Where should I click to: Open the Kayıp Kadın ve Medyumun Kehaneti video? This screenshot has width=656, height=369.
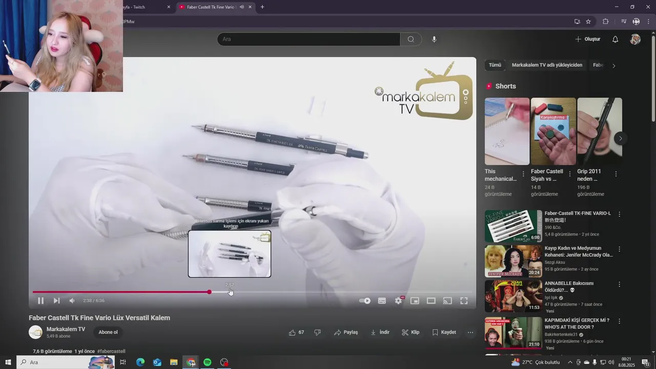(514, 261)
